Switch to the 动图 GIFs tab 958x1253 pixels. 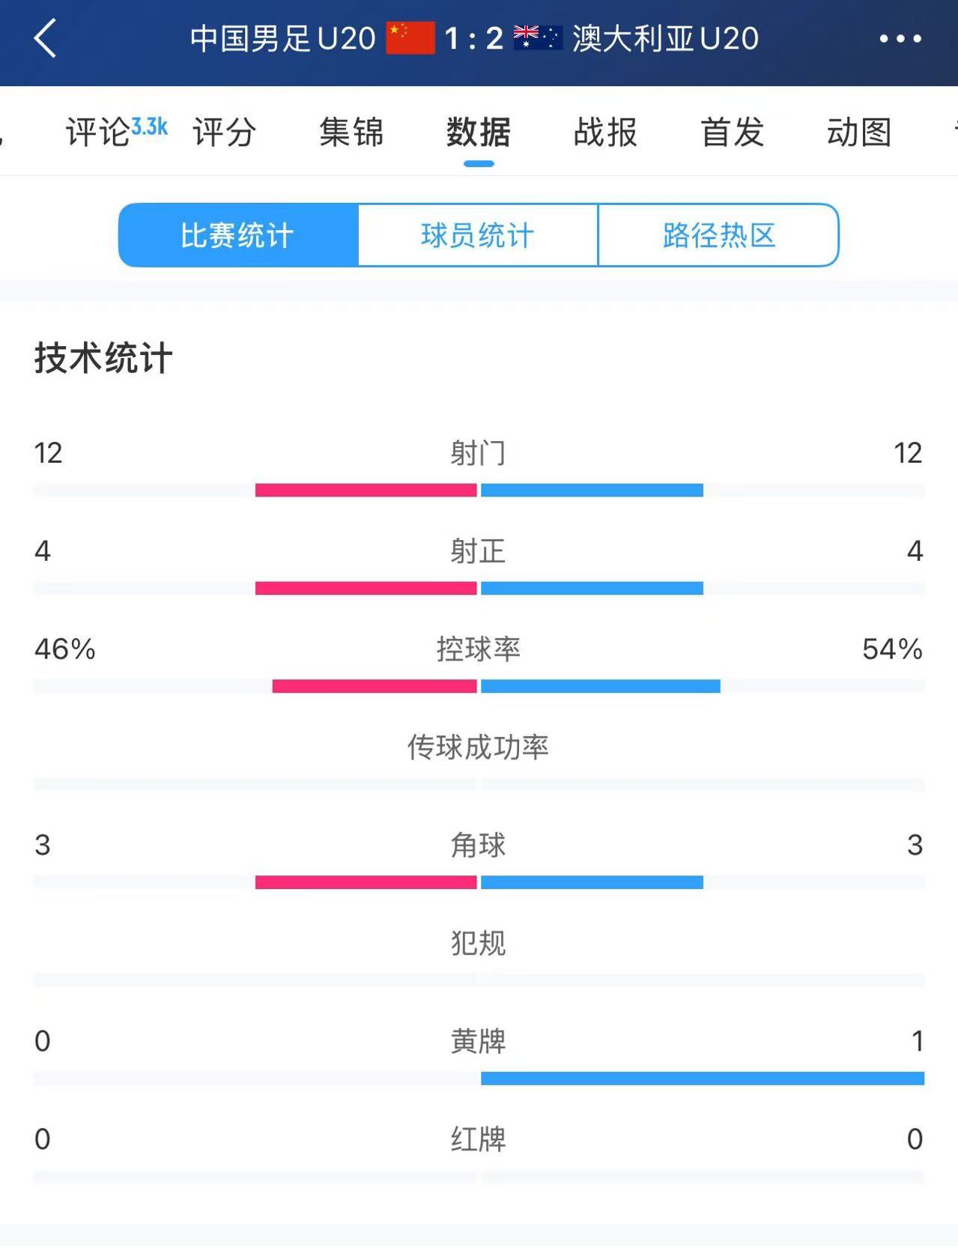[858, 133]
